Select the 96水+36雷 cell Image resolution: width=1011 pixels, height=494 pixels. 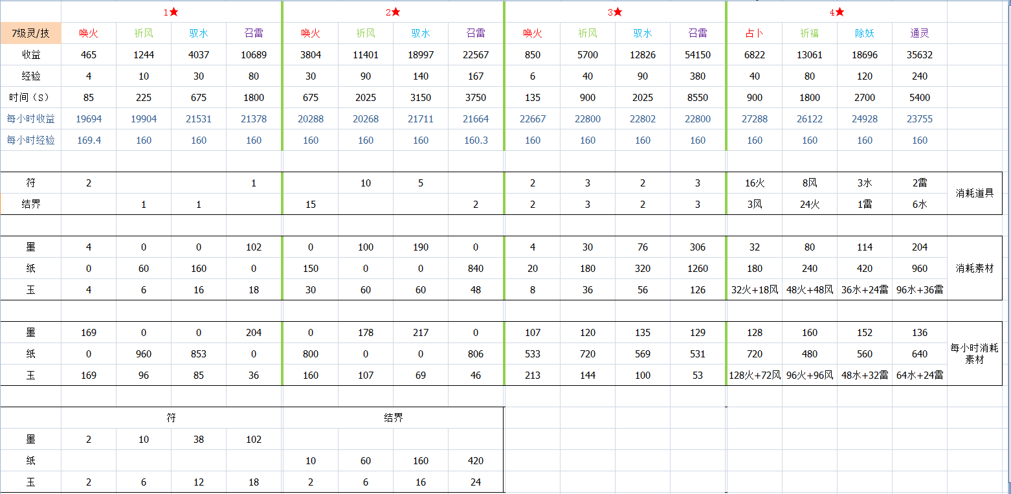(920, 289)
